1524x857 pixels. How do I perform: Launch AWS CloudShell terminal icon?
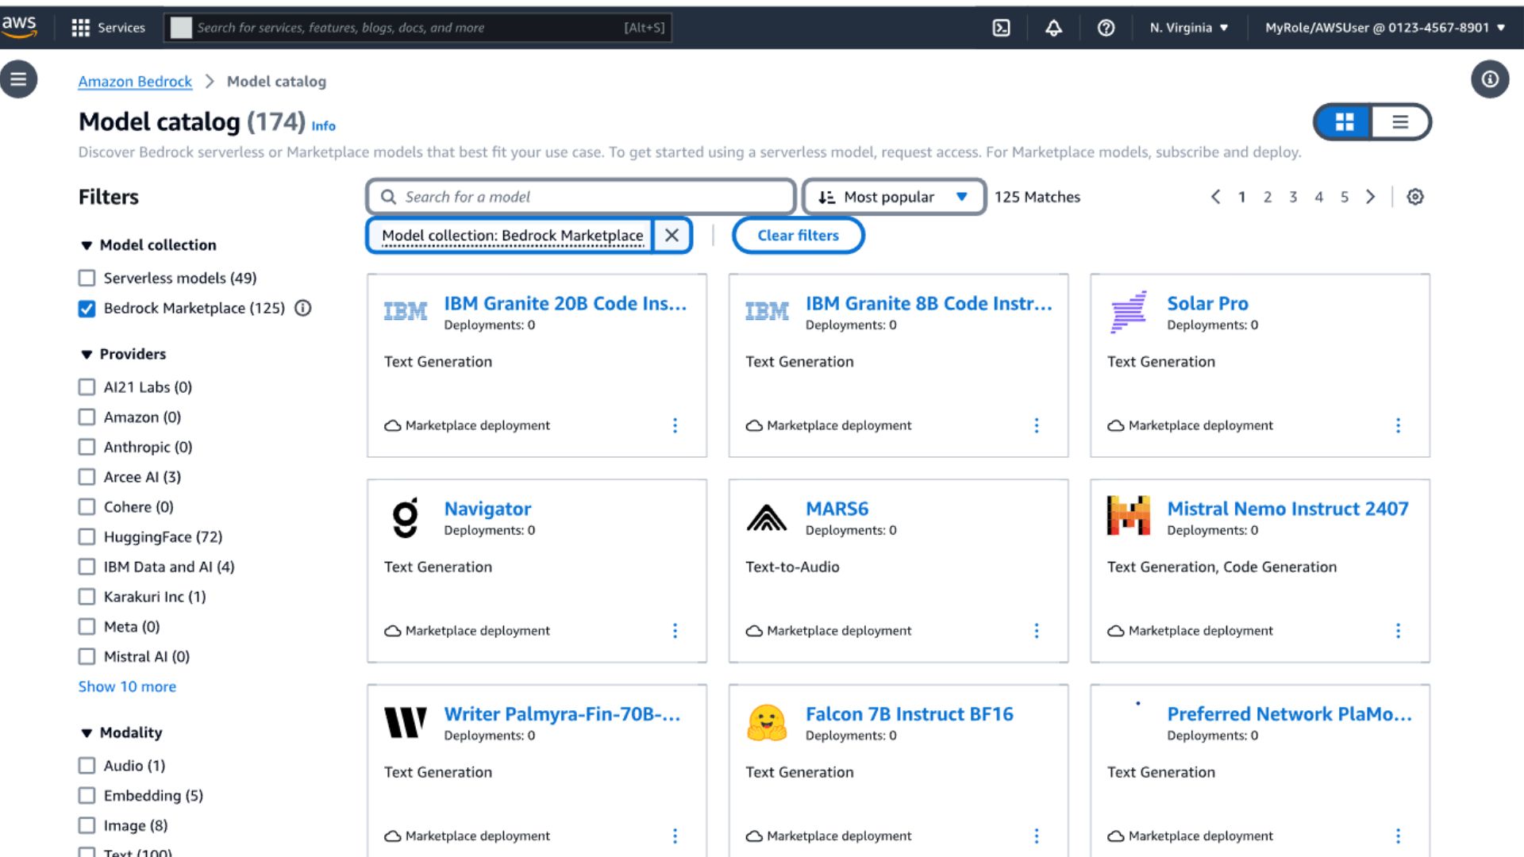pos(1002,28)
